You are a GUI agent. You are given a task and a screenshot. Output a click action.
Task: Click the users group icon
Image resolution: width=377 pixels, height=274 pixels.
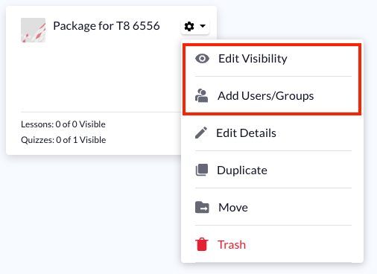[202, 96]
